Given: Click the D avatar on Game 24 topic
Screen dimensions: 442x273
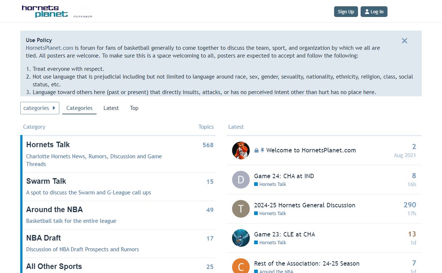Looking at the screenshot, I should 241,180.
